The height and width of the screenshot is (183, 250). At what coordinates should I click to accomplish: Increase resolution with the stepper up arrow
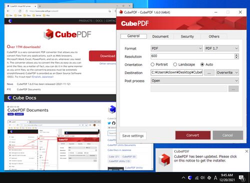pyautogui.click(x=236, y=55)
